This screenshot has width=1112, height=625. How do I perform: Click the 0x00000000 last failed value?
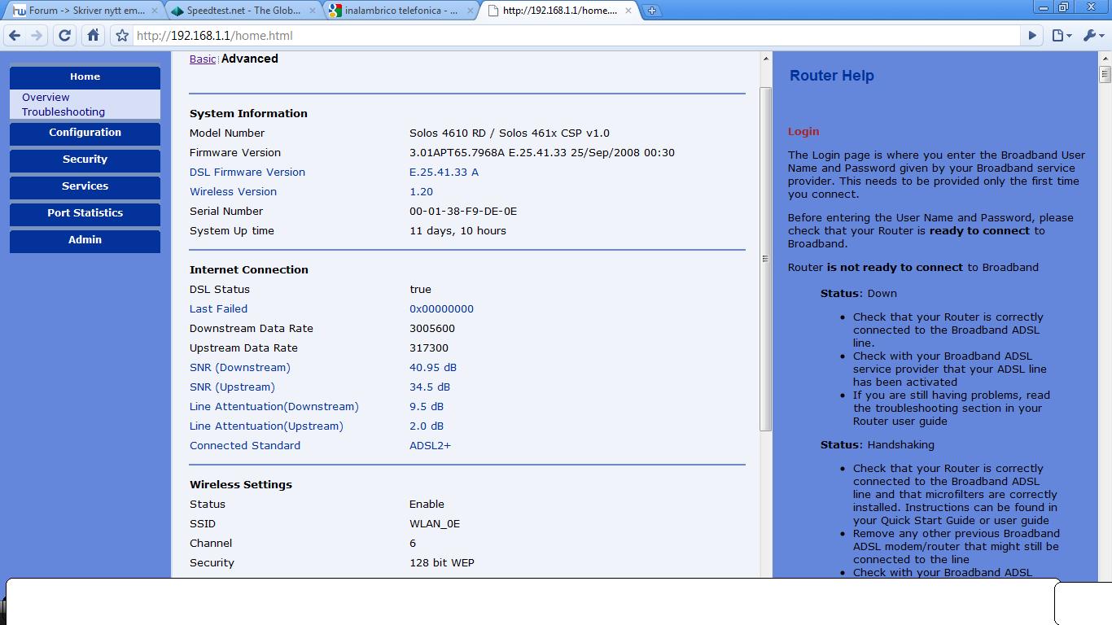tap(441, 308)
